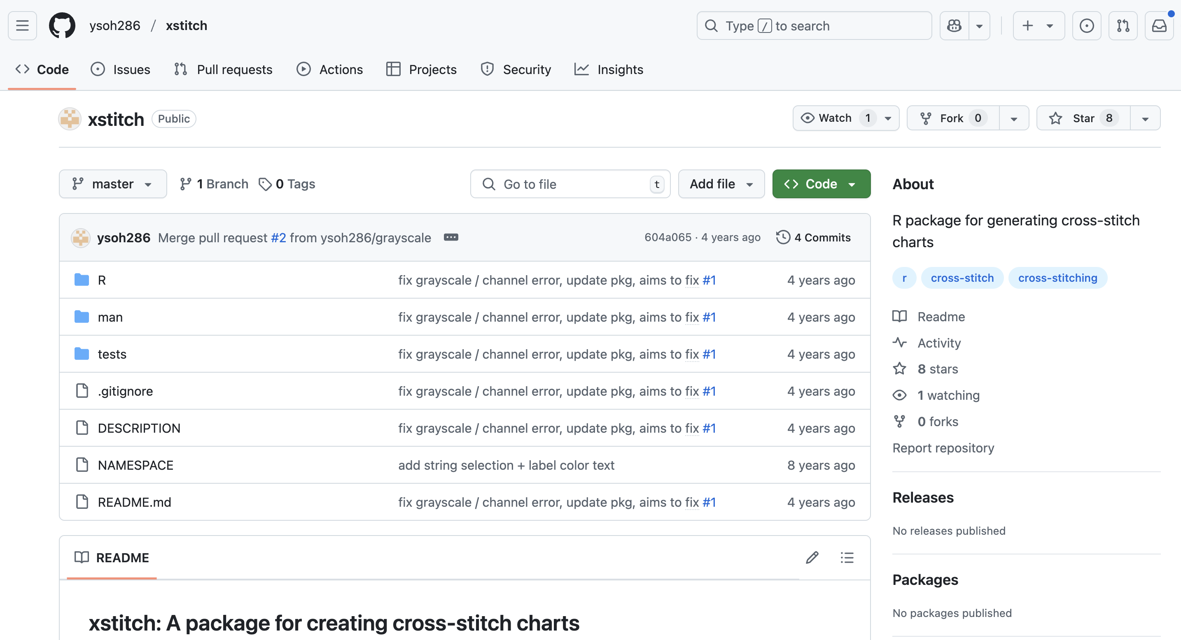Viewport: 1181px width, 640px height.
Task: Go to GitHub homepage via Octocat logo
Action: 62,26
